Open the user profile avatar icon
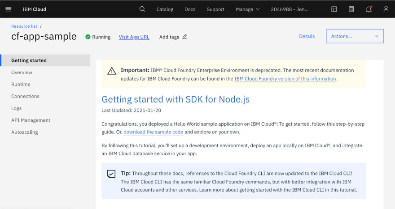The height and width of the screenshot is (209, 395). pos(386,9)
